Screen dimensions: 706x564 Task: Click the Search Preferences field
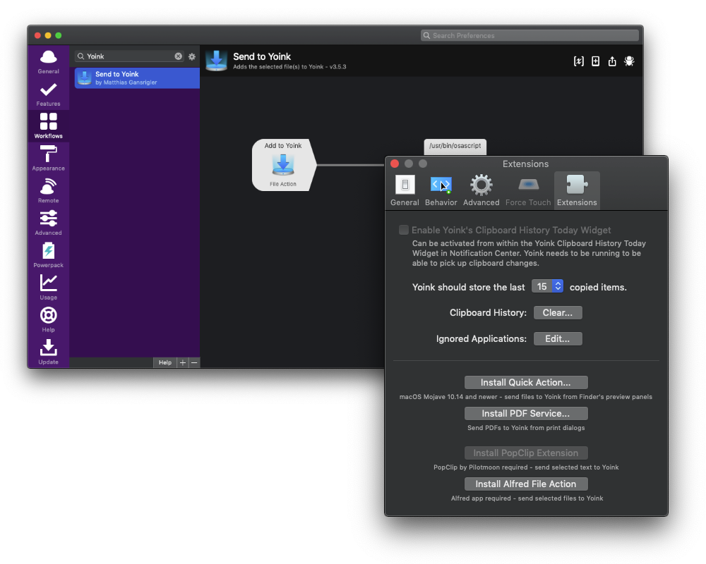[x=529, y=35]
